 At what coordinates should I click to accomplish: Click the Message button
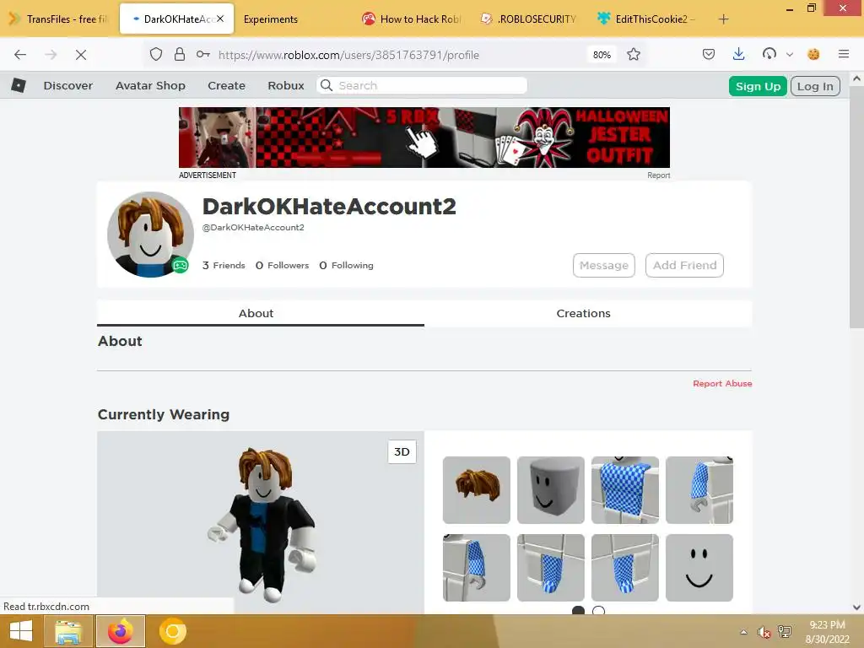pos(604,265)
